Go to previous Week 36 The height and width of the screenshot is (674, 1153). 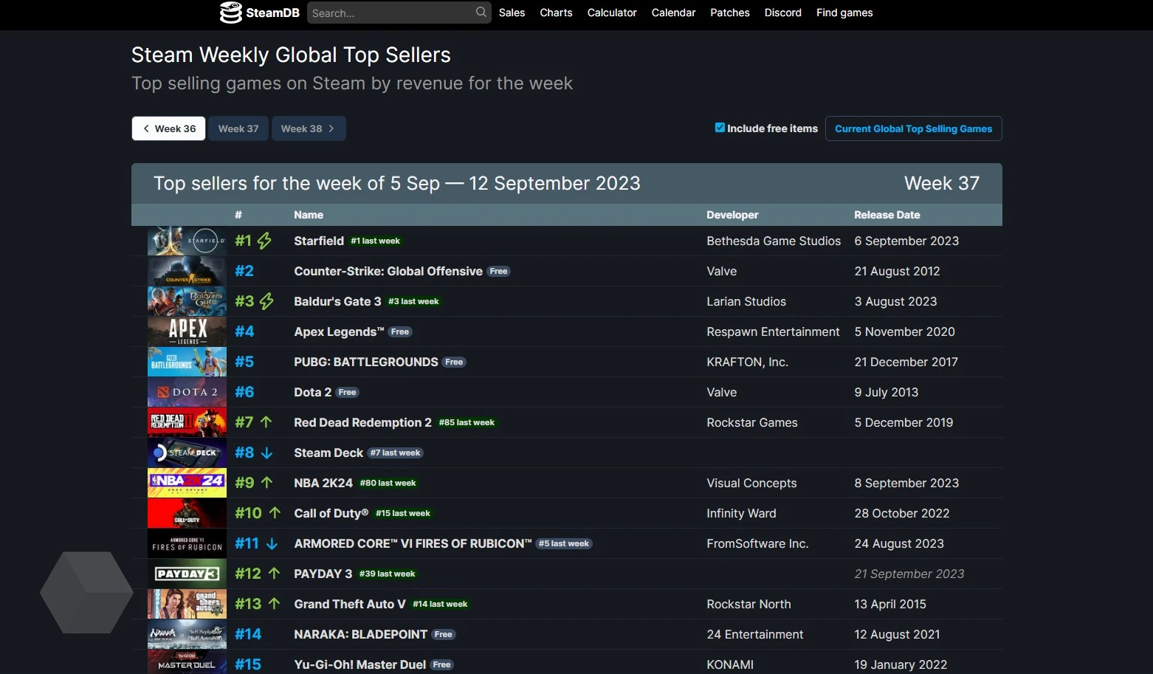pos(168,128)
